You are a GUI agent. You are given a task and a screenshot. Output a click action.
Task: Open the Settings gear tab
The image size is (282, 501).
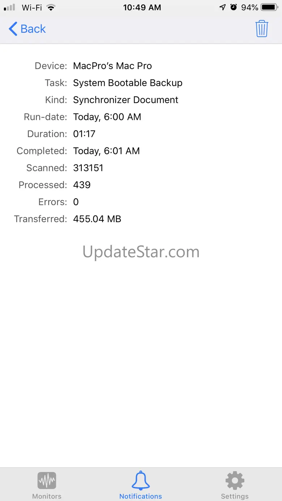pos(235,485)
